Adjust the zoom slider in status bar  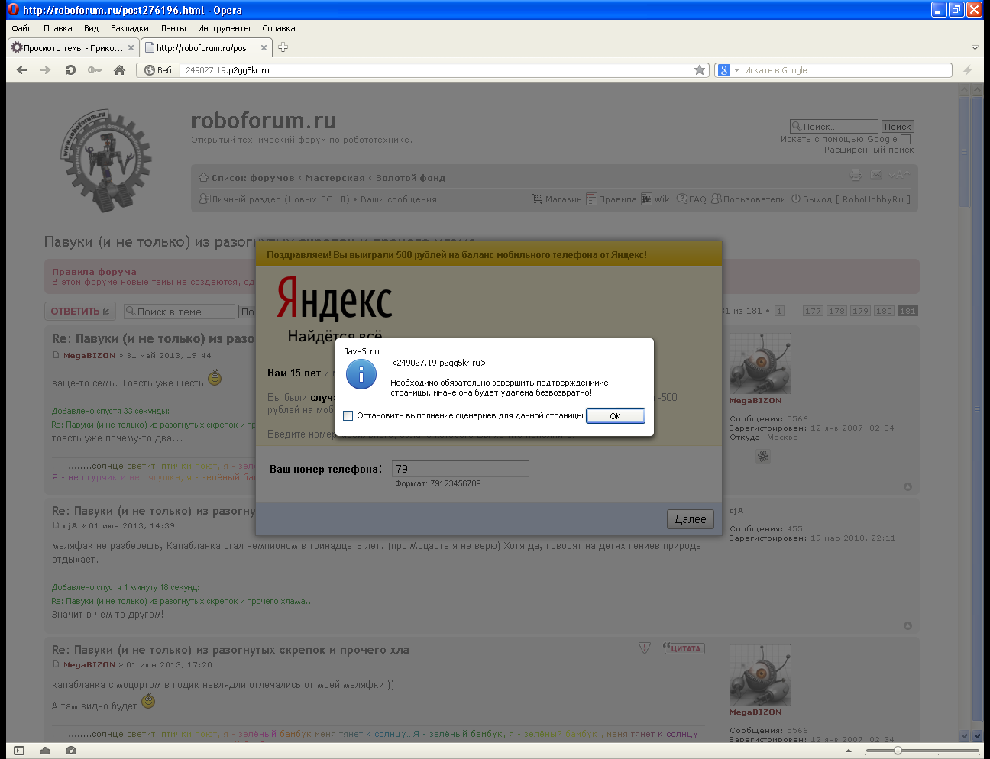click(898, 751)
